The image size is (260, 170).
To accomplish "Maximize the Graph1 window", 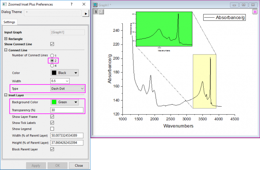I will [x=243, y=5].
